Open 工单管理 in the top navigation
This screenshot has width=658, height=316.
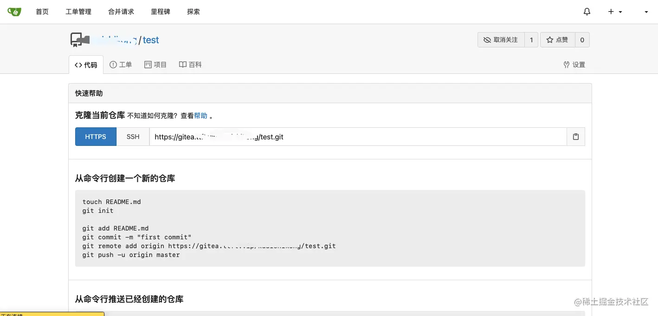click(x=78, y=12)
